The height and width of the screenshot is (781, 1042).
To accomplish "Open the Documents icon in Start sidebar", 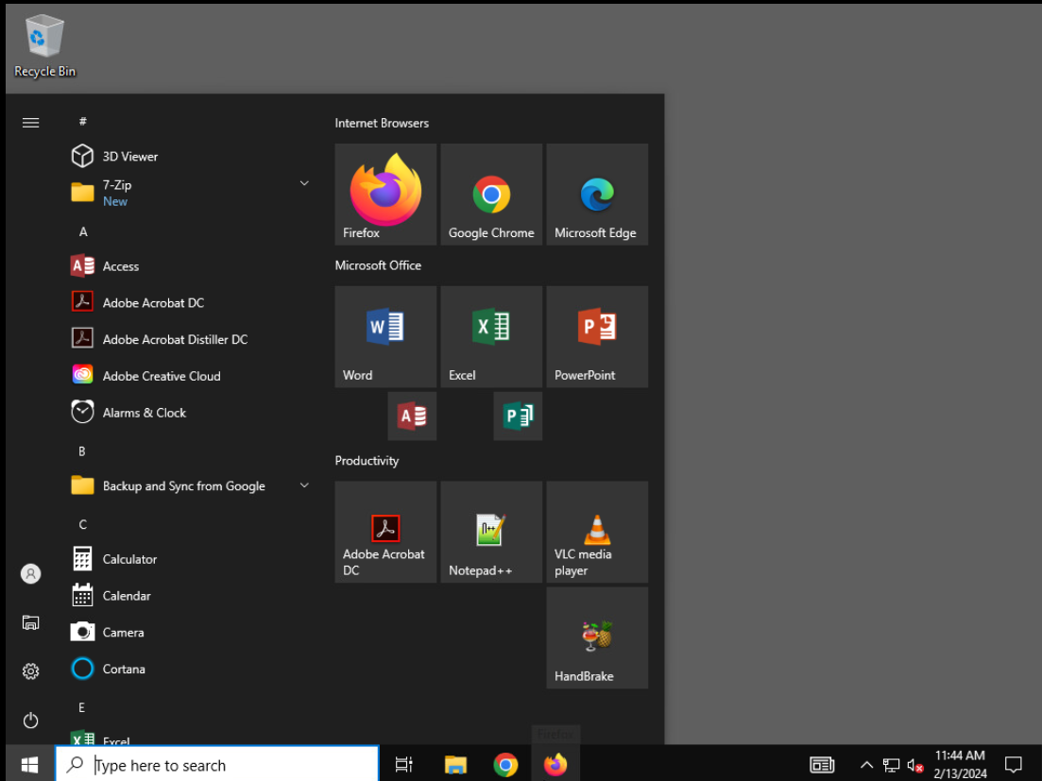I will click(30, 622).
